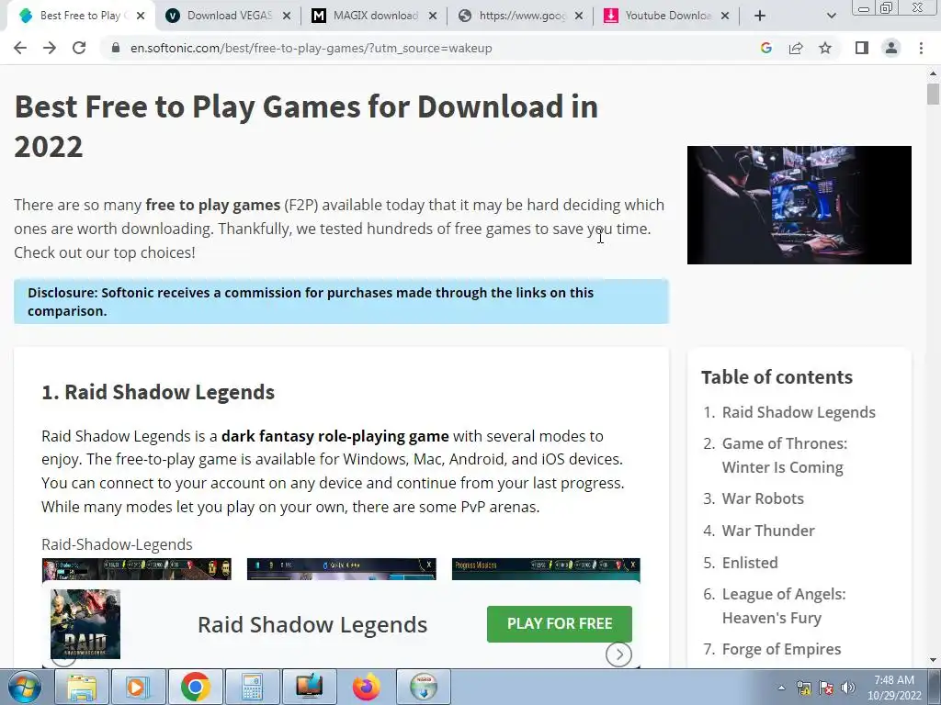Open the monitor app in taskbar

pos(309,687)
